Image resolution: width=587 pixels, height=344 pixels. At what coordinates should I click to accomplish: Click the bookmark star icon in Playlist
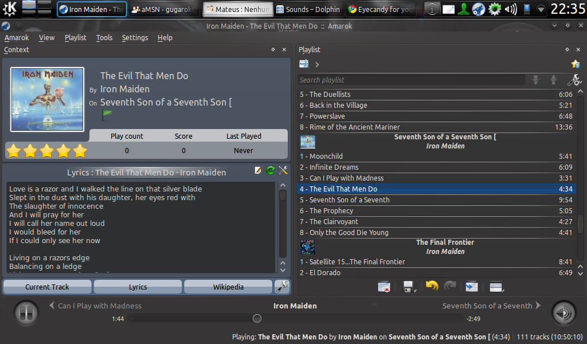point(576,64)
